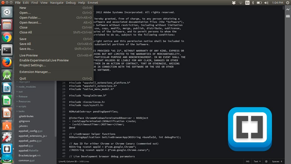
Task: Open the Text language dropdown
Action: point(257,161)
